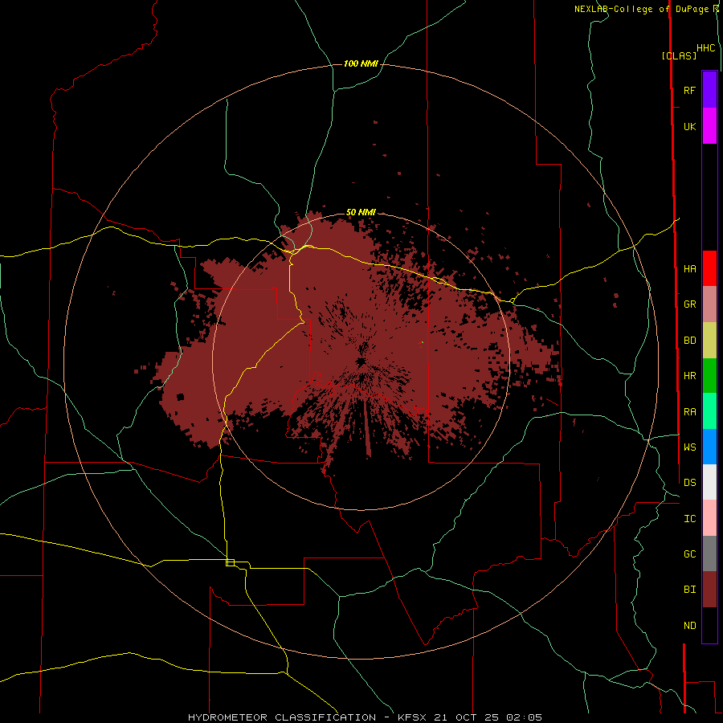Click the HR green legend swatch
Image resolution: width=723 pixels, height=723 pixels.
tap(709, 376)
